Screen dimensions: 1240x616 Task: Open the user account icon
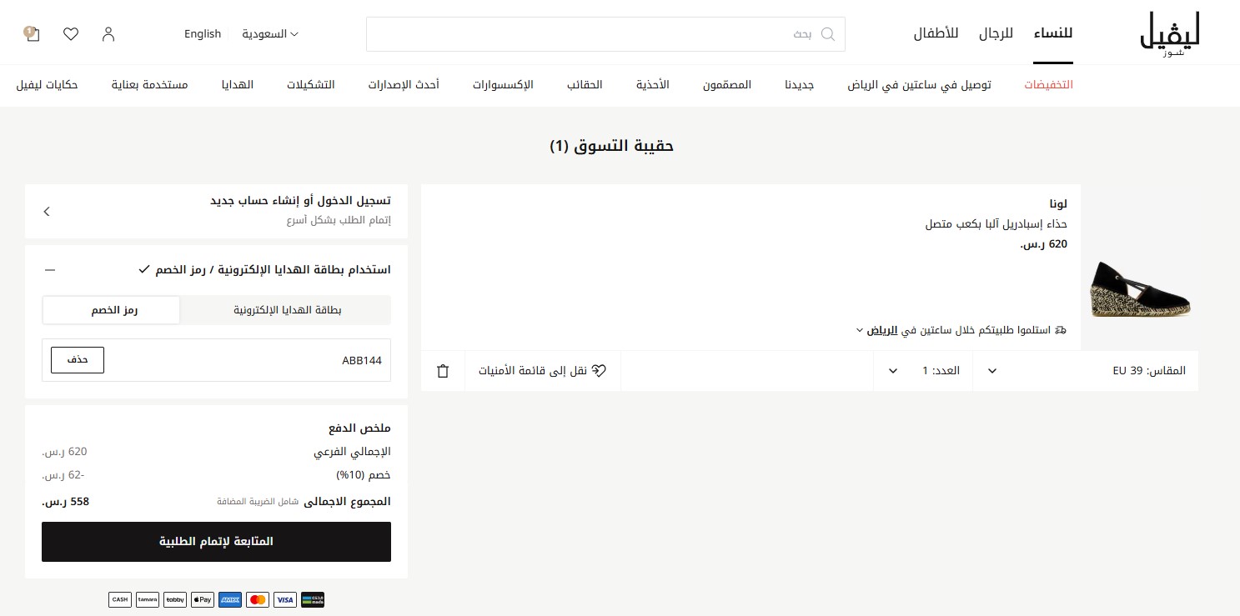point(108,34)
